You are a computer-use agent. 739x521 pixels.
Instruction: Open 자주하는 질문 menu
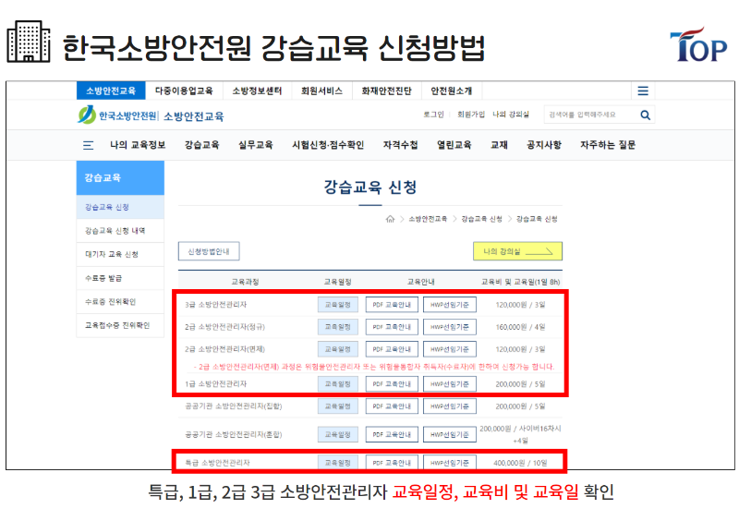[x=608, y=145]
